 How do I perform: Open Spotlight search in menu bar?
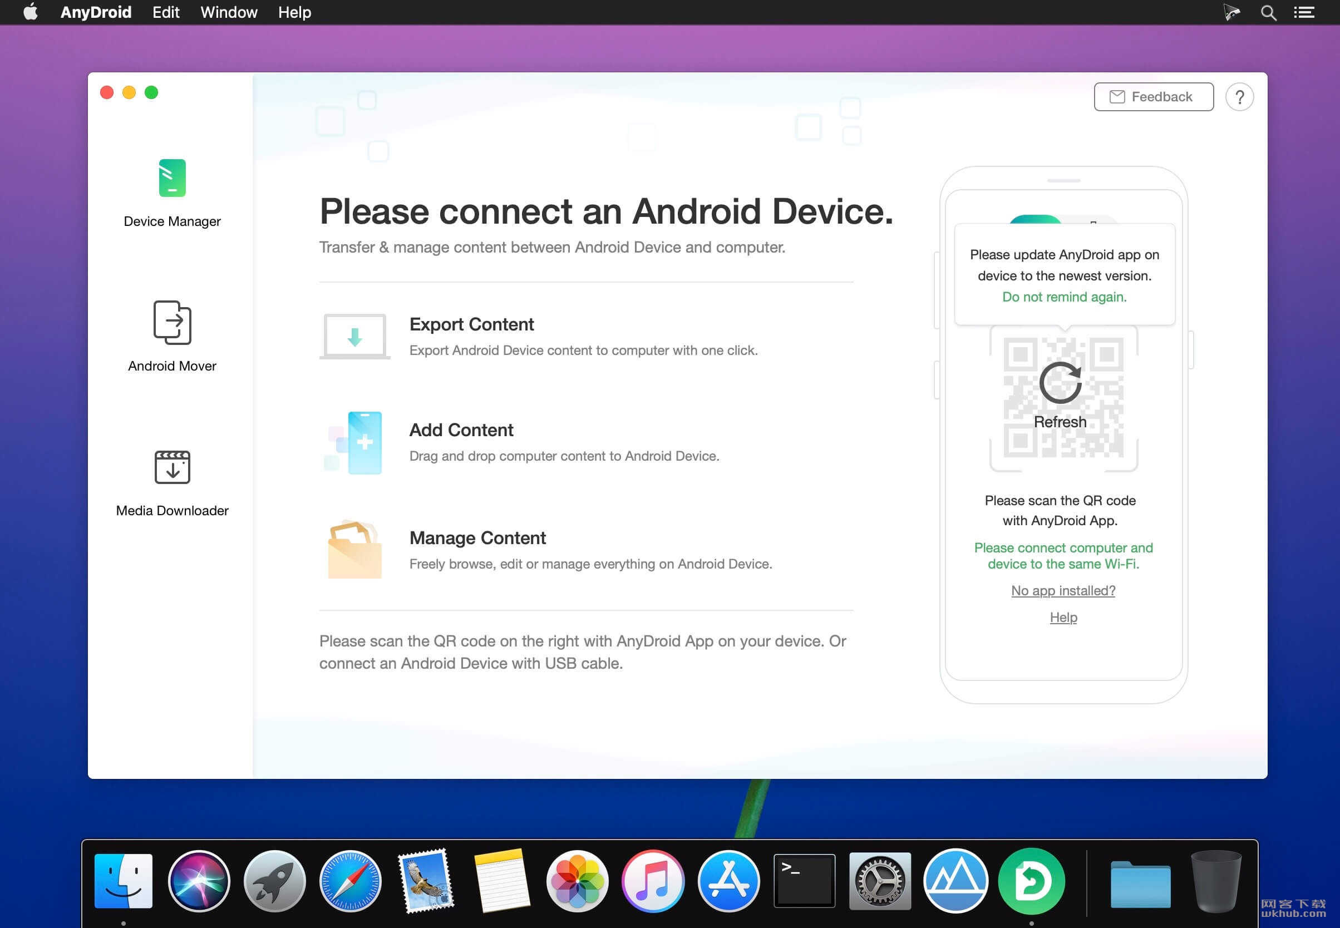click(1268, 12)
